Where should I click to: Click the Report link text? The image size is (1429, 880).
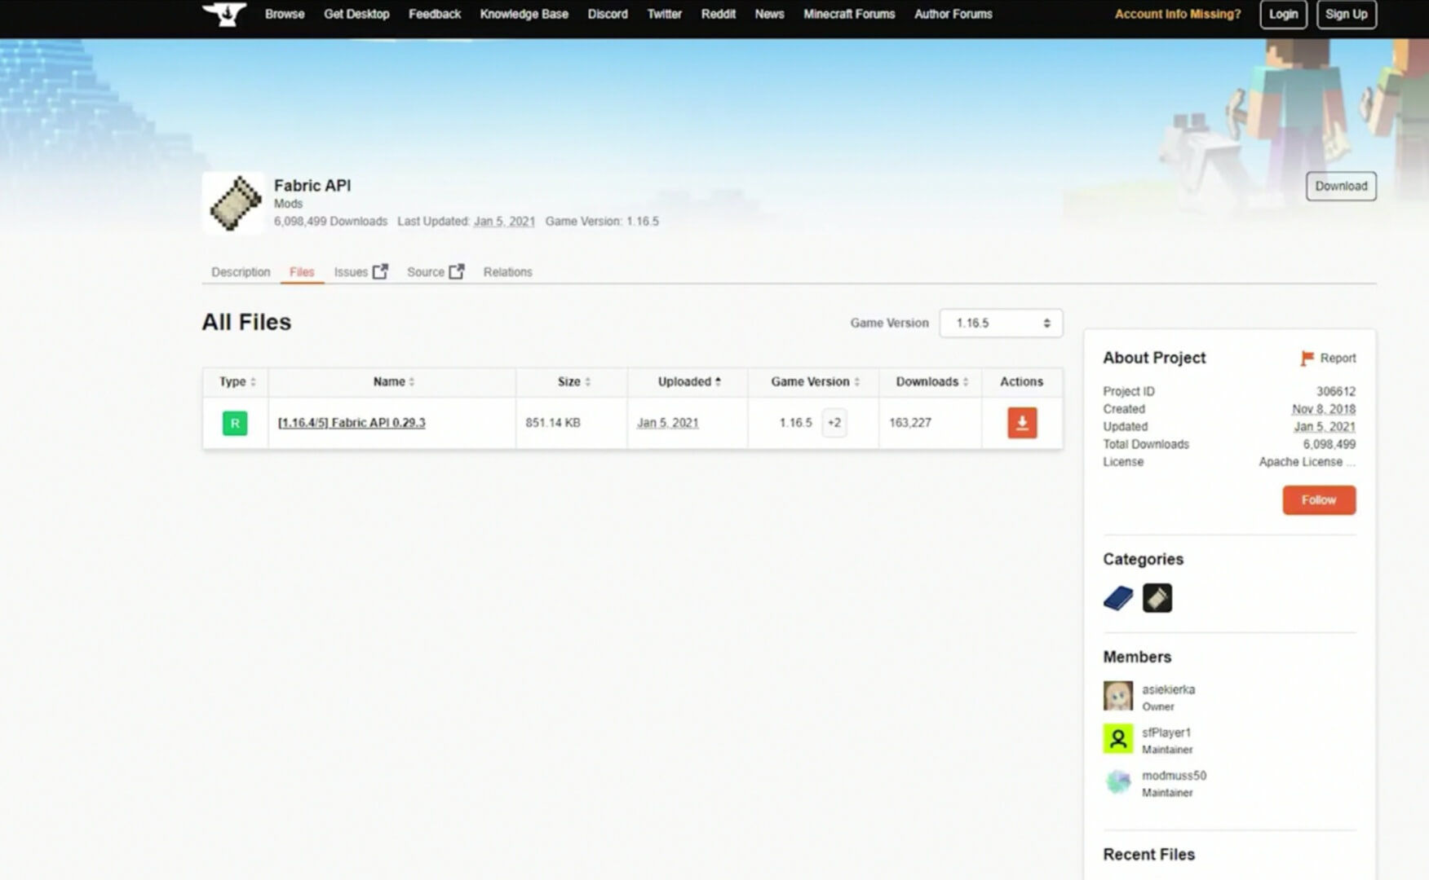pos(1338,359)
